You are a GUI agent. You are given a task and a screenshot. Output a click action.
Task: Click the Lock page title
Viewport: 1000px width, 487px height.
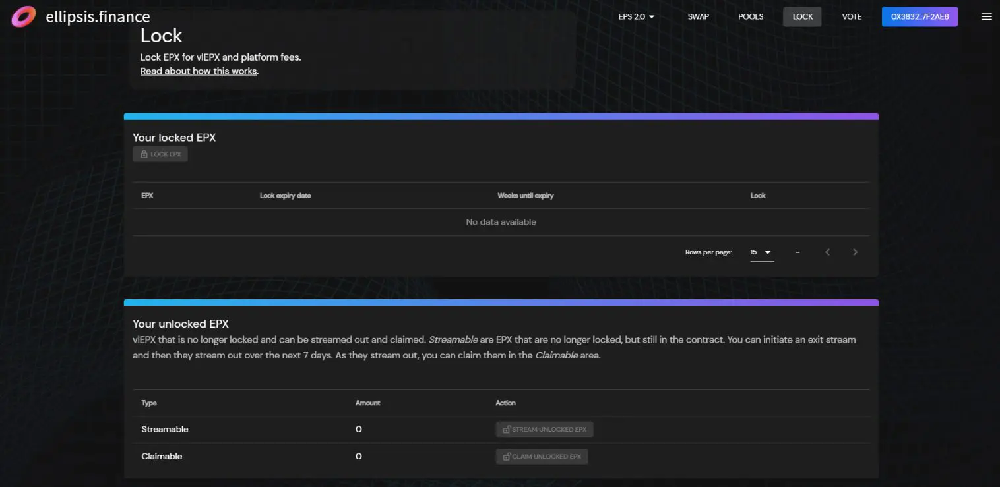tap(161, 35)
